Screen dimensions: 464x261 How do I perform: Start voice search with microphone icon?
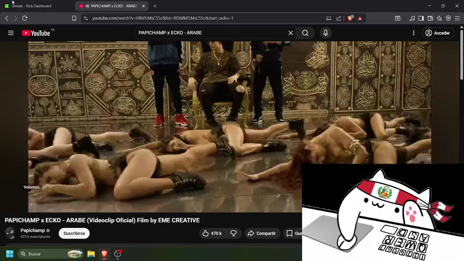326,33
